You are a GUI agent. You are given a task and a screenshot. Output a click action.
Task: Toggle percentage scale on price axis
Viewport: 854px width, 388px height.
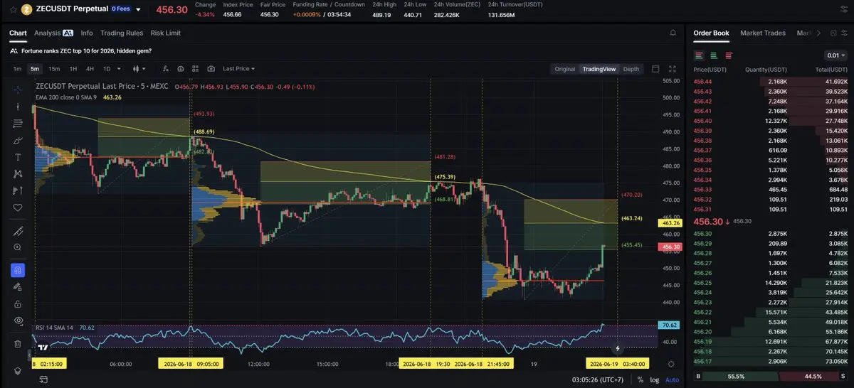pos(640,379)
